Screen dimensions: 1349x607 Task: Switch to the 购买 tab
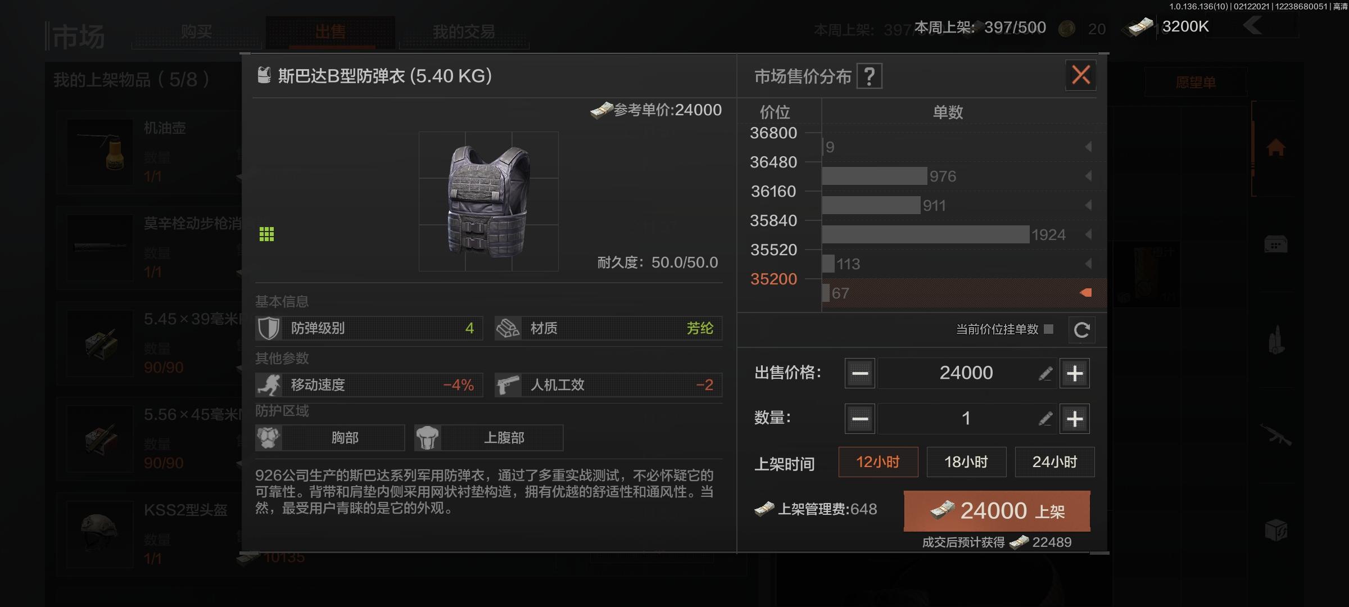click(x=196, y=31)
